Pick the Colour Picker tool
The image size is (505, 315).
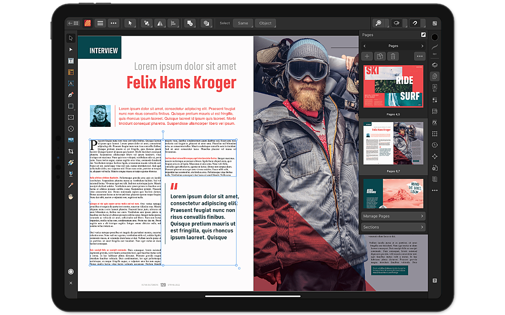pyautogui.click(x=71, y=185)
